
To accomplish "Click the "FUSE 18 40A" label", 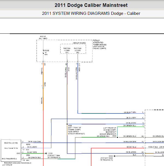I will 47,53.
